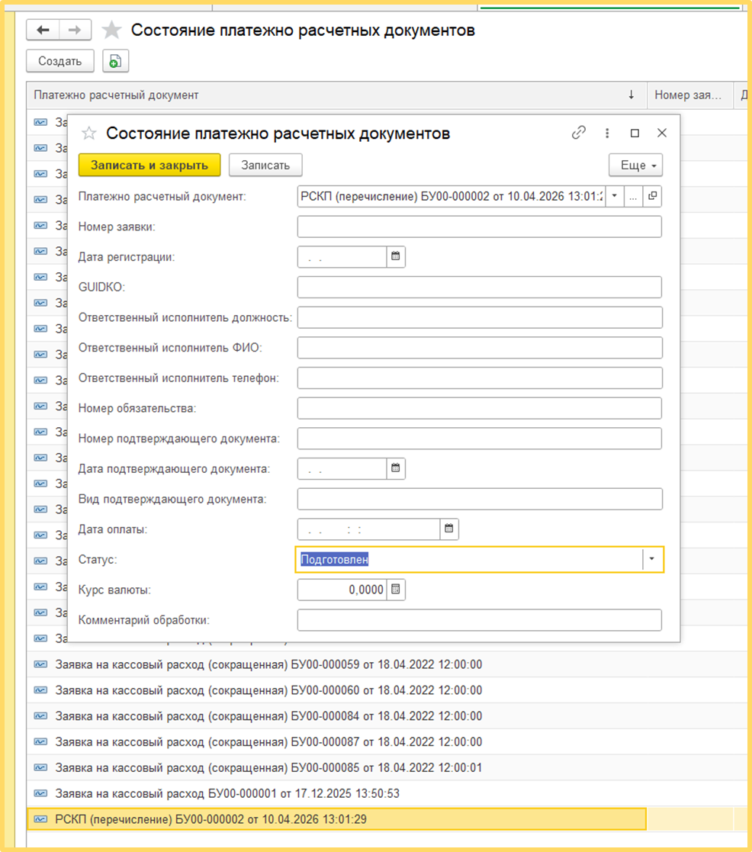The height and width of the screenshot is (852, 752).
Task: Open the dialog's three-dot options menu
Action: click(607, 133)
